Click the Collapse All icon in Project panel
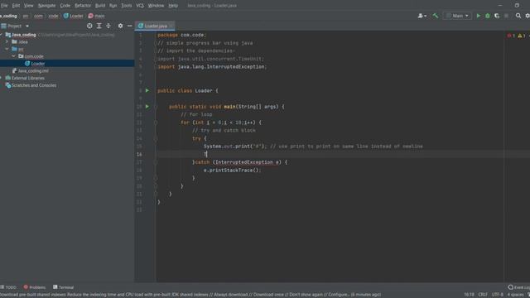530x298 pixels. 108,26
